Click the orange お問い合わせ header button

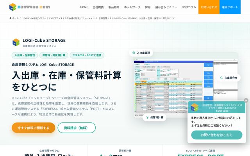[209, 7]
